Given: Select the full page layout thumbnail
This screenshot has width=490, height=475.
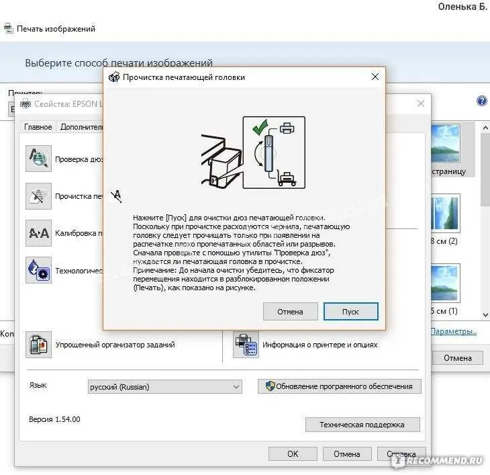Looking at the screenshot, I should [446, 144].
